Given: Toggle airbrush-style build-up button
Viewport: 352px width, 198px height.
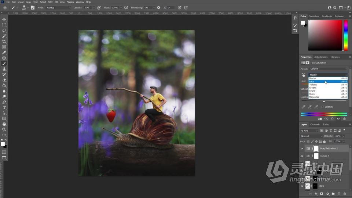Looking at the screenshot, I should pyautogui.click(x=126, y=8).
